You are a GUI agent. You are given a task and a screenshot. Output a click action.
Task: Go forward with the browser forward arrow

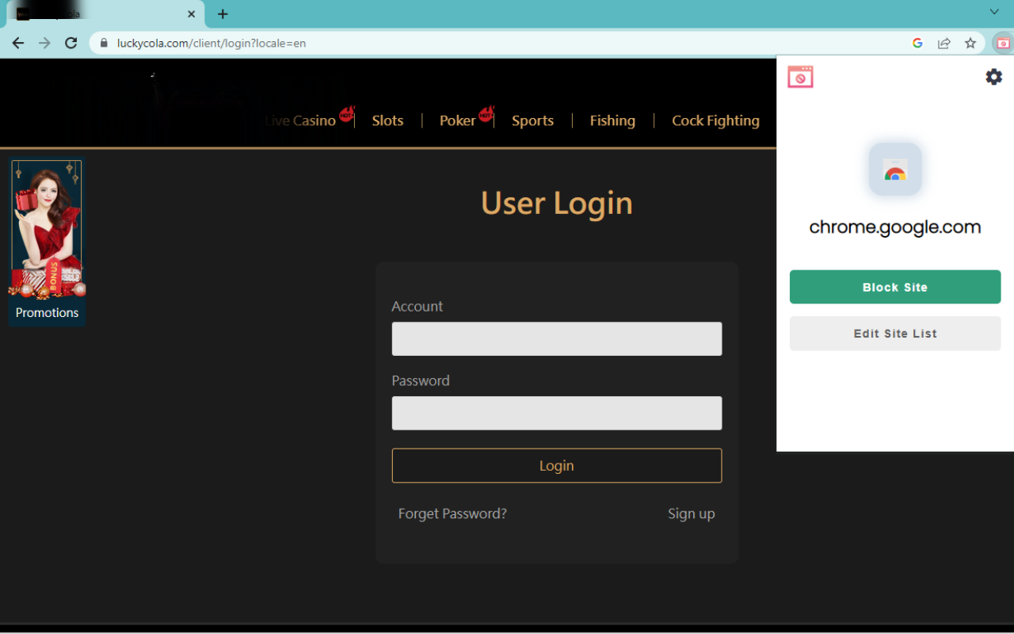(44, 43)
